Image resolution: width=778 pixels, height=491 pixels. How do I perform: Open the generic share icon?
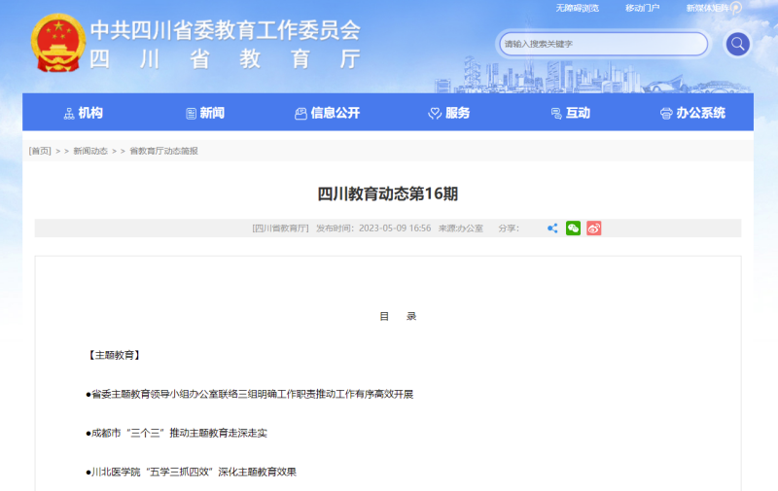pyautogui.click(x=552, y=228)
